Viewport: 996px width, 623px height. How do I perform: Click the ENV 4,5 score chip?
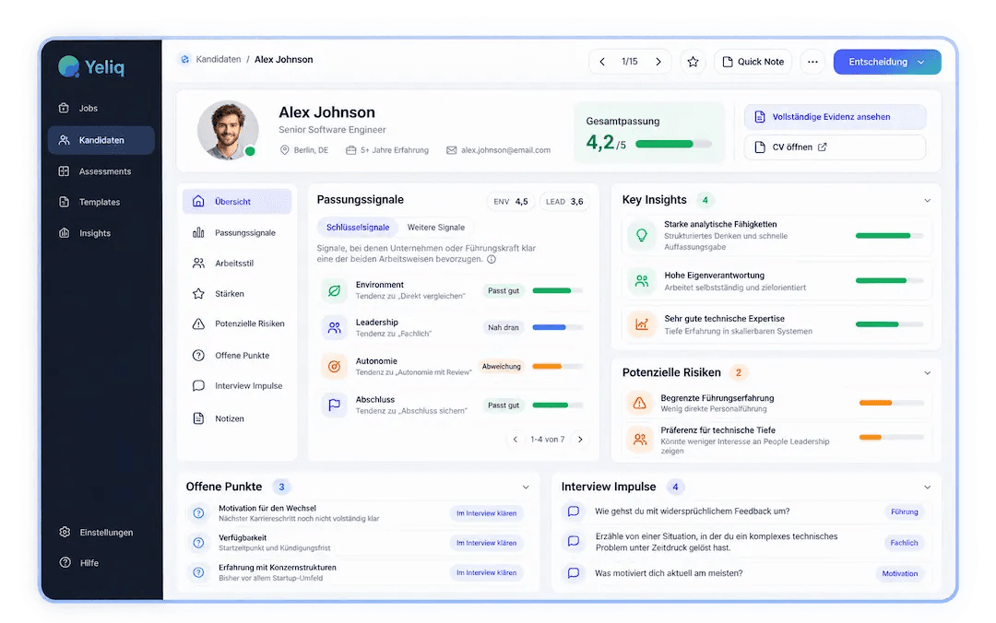pos(511,201)
